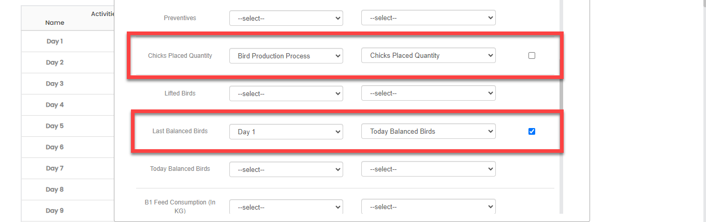The image size is (706, 222).
Task: Select the Day 8 row
Action: pyautogui.click(x=55, y=189)
